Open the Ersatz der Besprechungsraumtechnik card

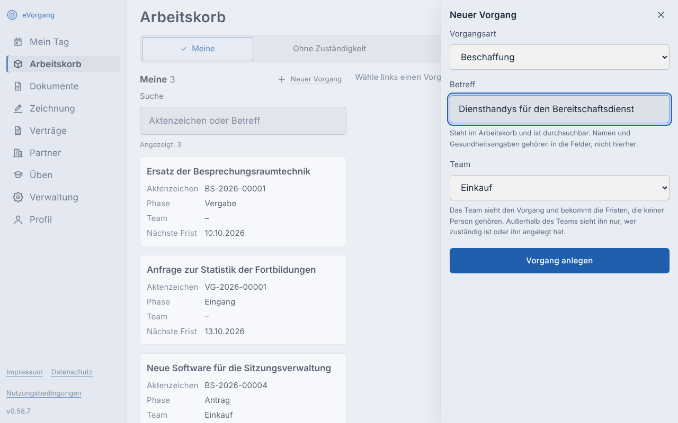coord(243,201)
